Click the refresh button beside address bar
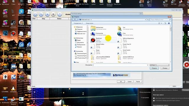The image size is (189, 106). click(x=148, y=20)
